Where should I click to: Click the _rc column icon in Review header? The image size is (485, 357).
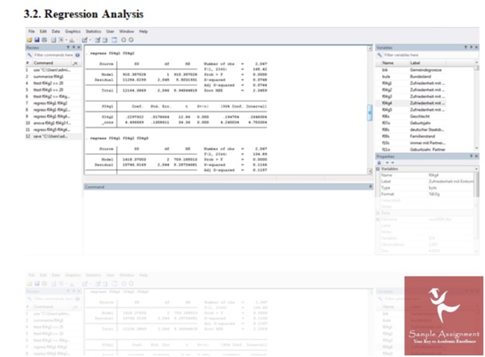click(x=75, y=63)
